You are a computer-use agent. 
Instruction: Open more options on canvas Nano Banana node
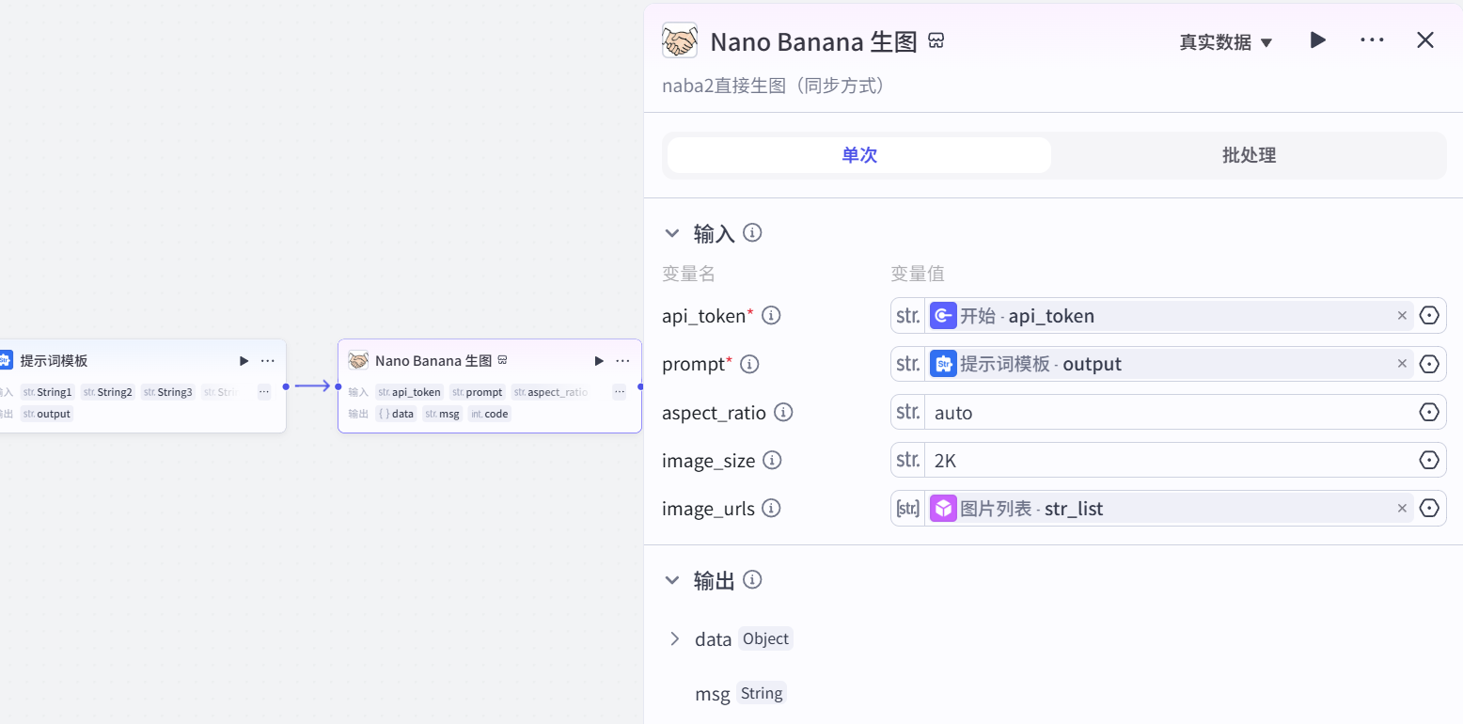click(x=622, y=361)
